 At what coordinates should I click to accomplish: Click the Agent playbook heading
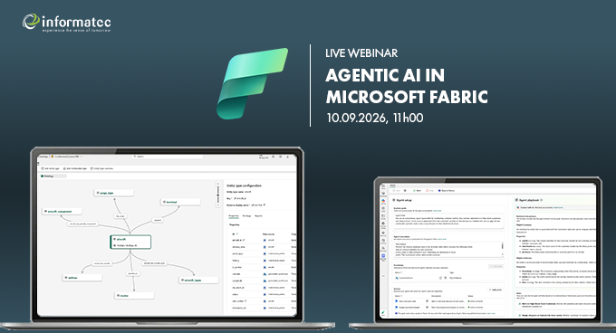(x=528, y=200)
